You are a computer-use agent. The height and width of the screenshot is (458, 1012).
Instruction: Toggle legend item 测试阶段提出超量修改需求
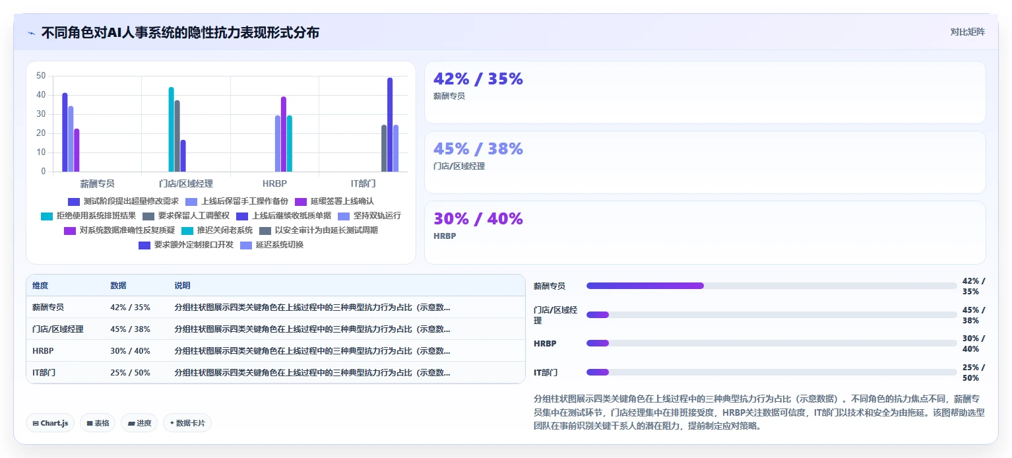pyautogui.click(x=123, y=201)
